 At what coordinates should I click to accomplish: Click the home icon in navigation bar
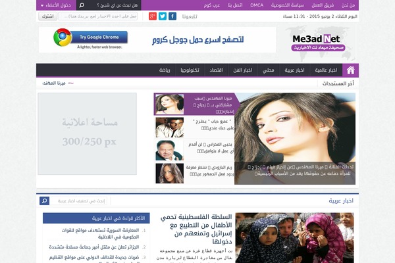pos(350,70)
